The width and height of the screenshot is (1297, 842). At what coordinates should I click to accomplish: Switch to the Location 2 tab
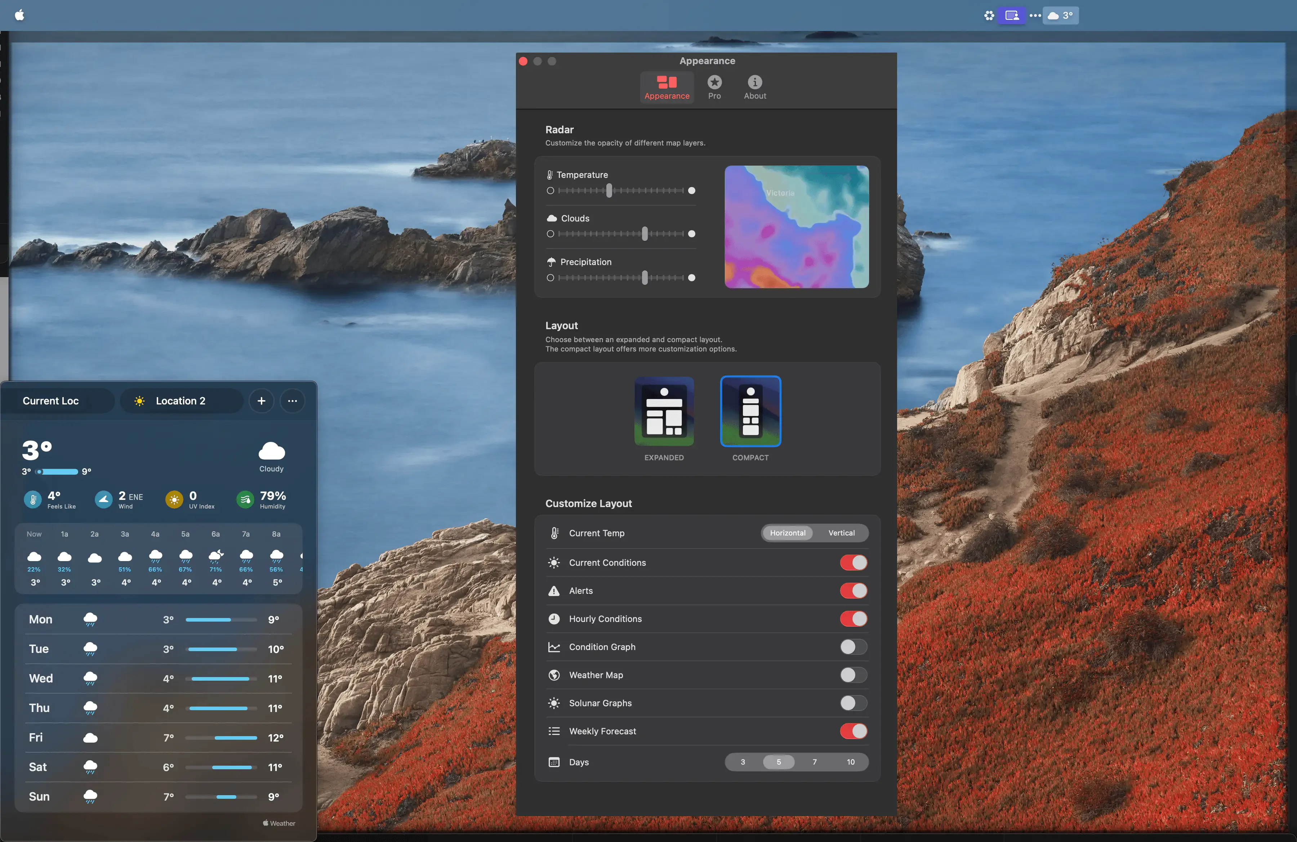(180, 401)
